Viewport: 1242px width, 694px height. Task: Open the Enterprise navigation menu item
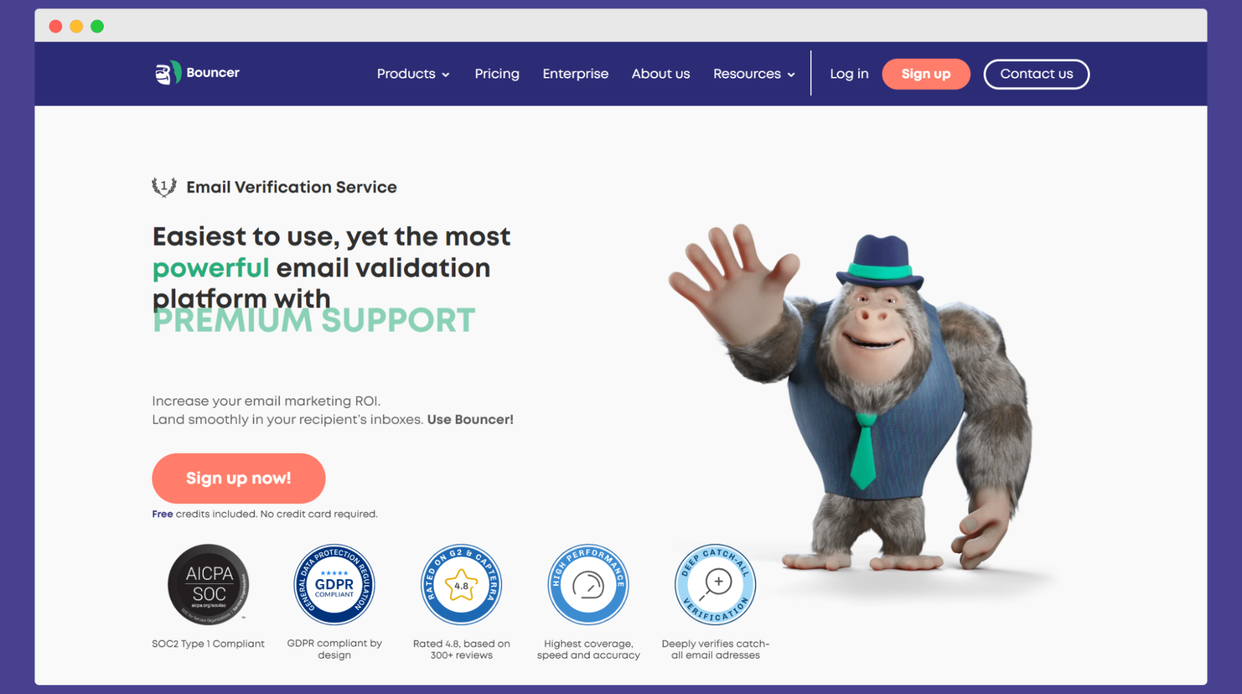click(x=576, y=73)
